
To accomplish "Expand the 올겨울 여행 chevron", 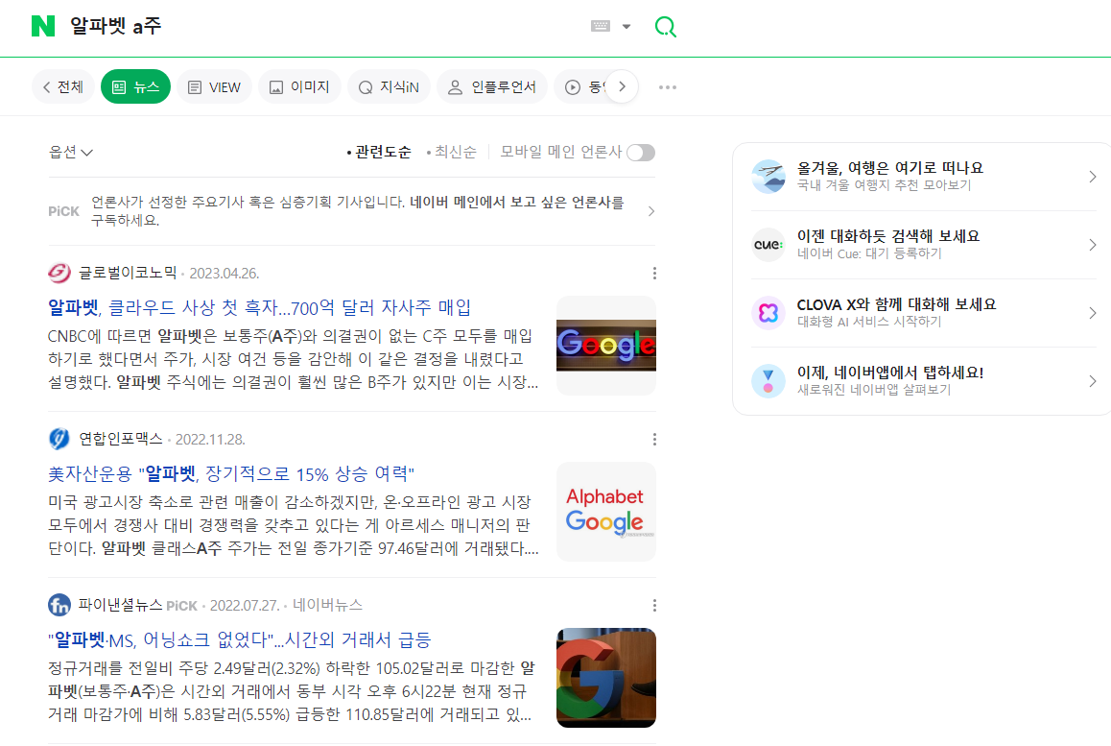I will [1093, 177].
